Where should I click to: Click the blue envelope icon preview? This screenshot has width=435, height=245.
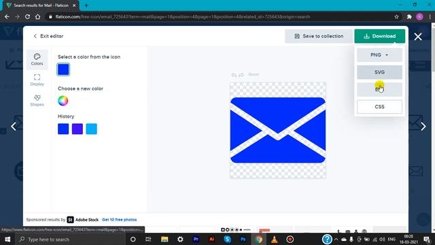tap(278, 130)
